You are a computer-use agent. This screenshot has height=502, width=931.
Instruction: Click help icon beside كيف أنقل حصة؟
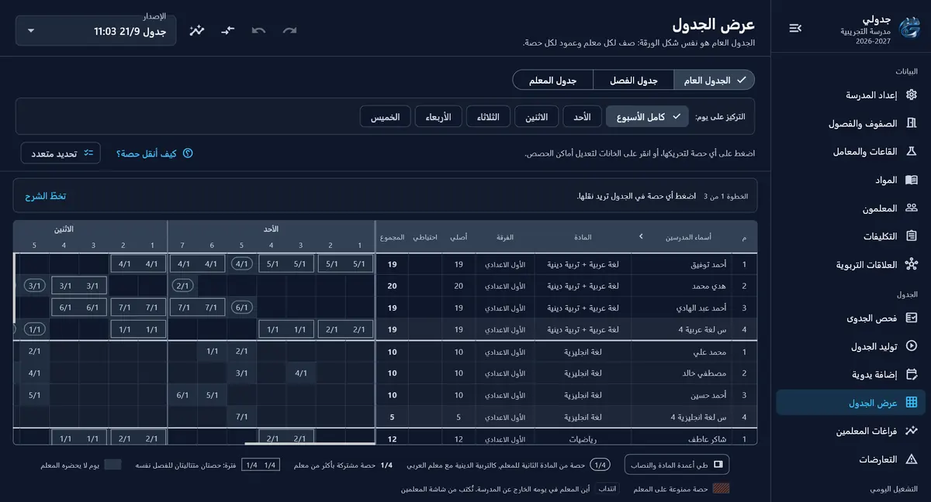(x=187, y=153)
